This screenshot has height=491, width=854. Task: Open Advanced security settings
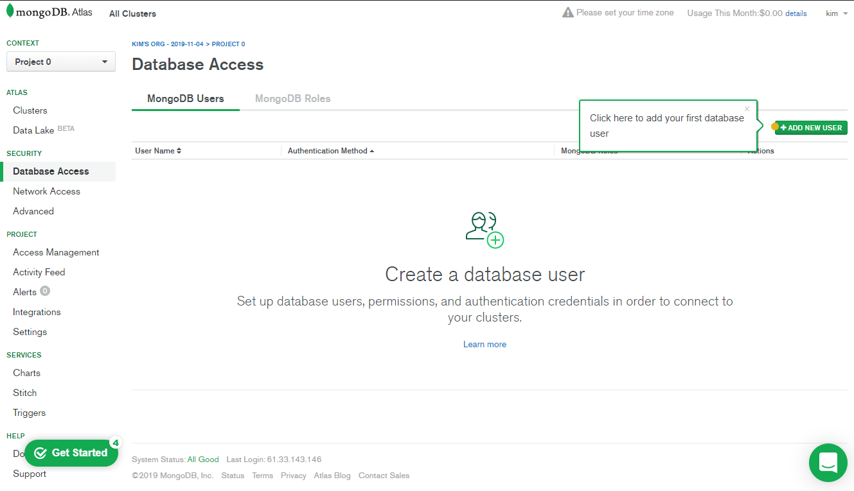(33, 211)
